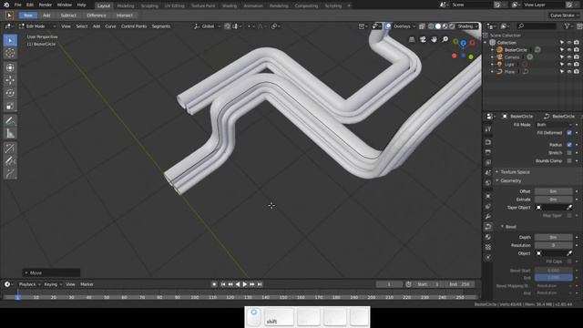Viewport: 583px width, 328px height.
Task: Switch to solid viewport shading
Action: click(438, 26)
